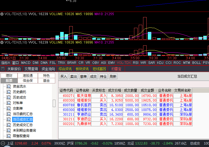Click the 撤单 button

[83, 77]
